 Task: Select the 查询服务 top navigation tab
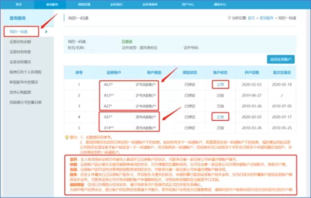(x=52, y=4)
